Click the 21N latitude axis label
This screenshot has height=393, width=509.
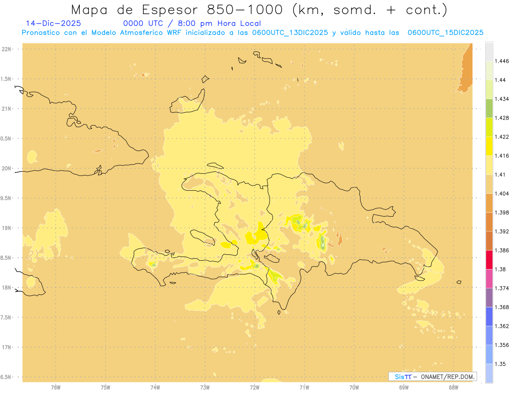coord(6,109)
